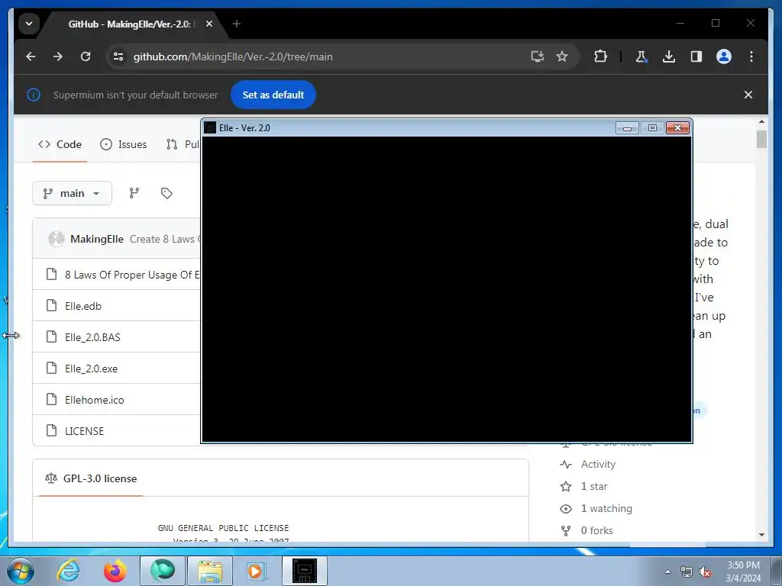Switch to Elle app in taskbar
The width and height of the screenshot is (782, 586).
(x=305, y=570)
